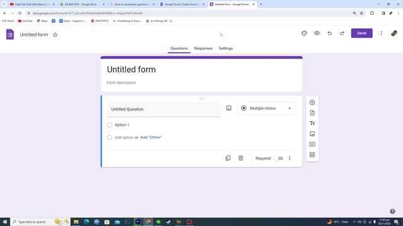Undo the last change

(329, 33)
